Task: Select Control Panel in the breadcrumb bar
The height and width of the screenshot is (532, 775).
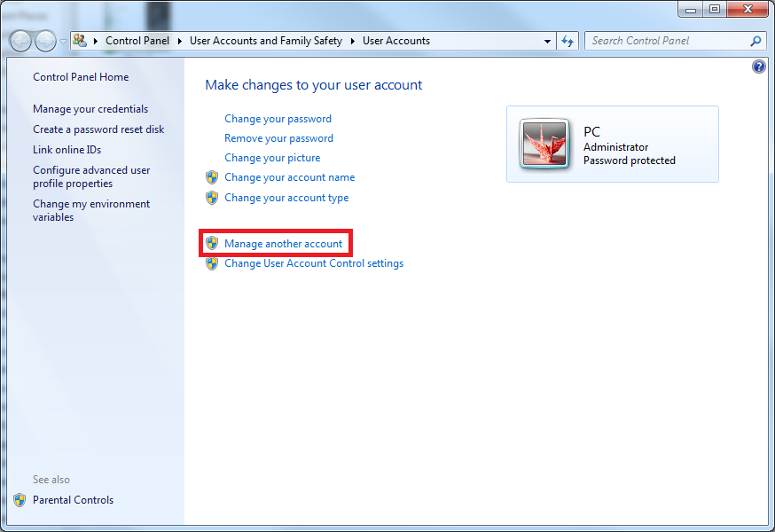Action: pos(137,40)
